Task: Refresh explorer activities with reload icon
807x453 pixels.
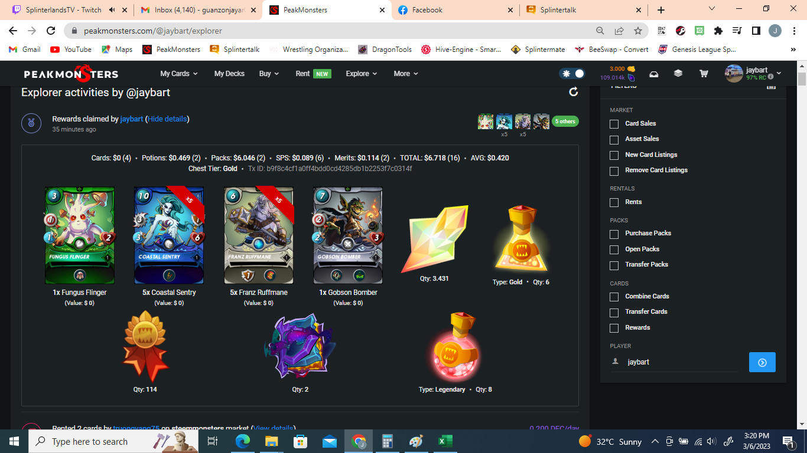Action: point(573,91)
